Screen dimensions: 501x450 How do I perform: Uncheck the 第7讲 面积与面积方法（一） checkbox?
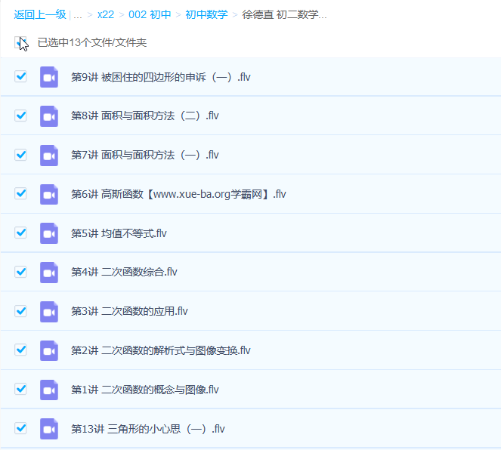(x=21, y=155)
